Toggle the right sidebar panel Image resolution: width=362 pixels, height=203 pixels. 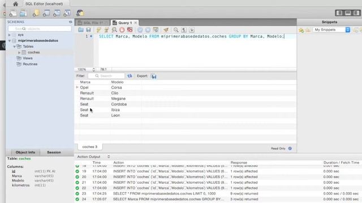point(356,13)
